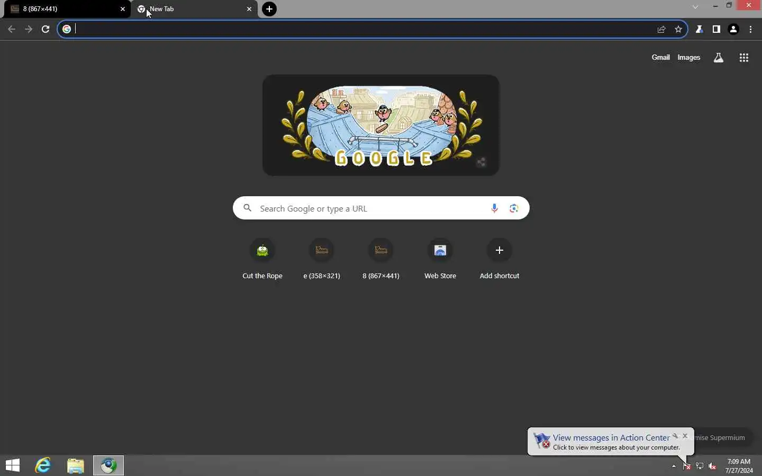Open File Explorer from taskbar
Screen dimensions: 762x476
click(76, 465)
